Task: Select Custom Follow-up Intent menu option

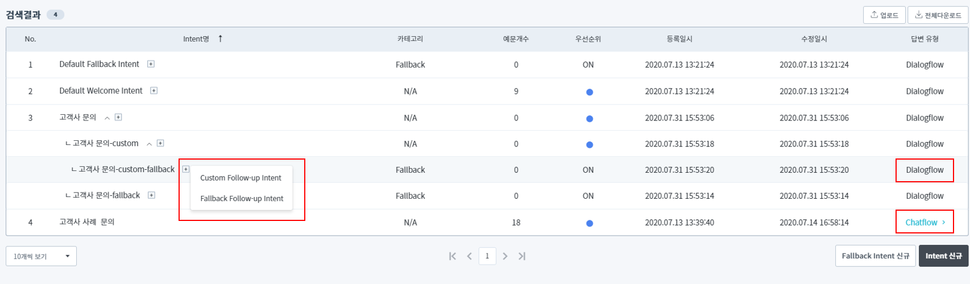Action: tap(241, 178)
